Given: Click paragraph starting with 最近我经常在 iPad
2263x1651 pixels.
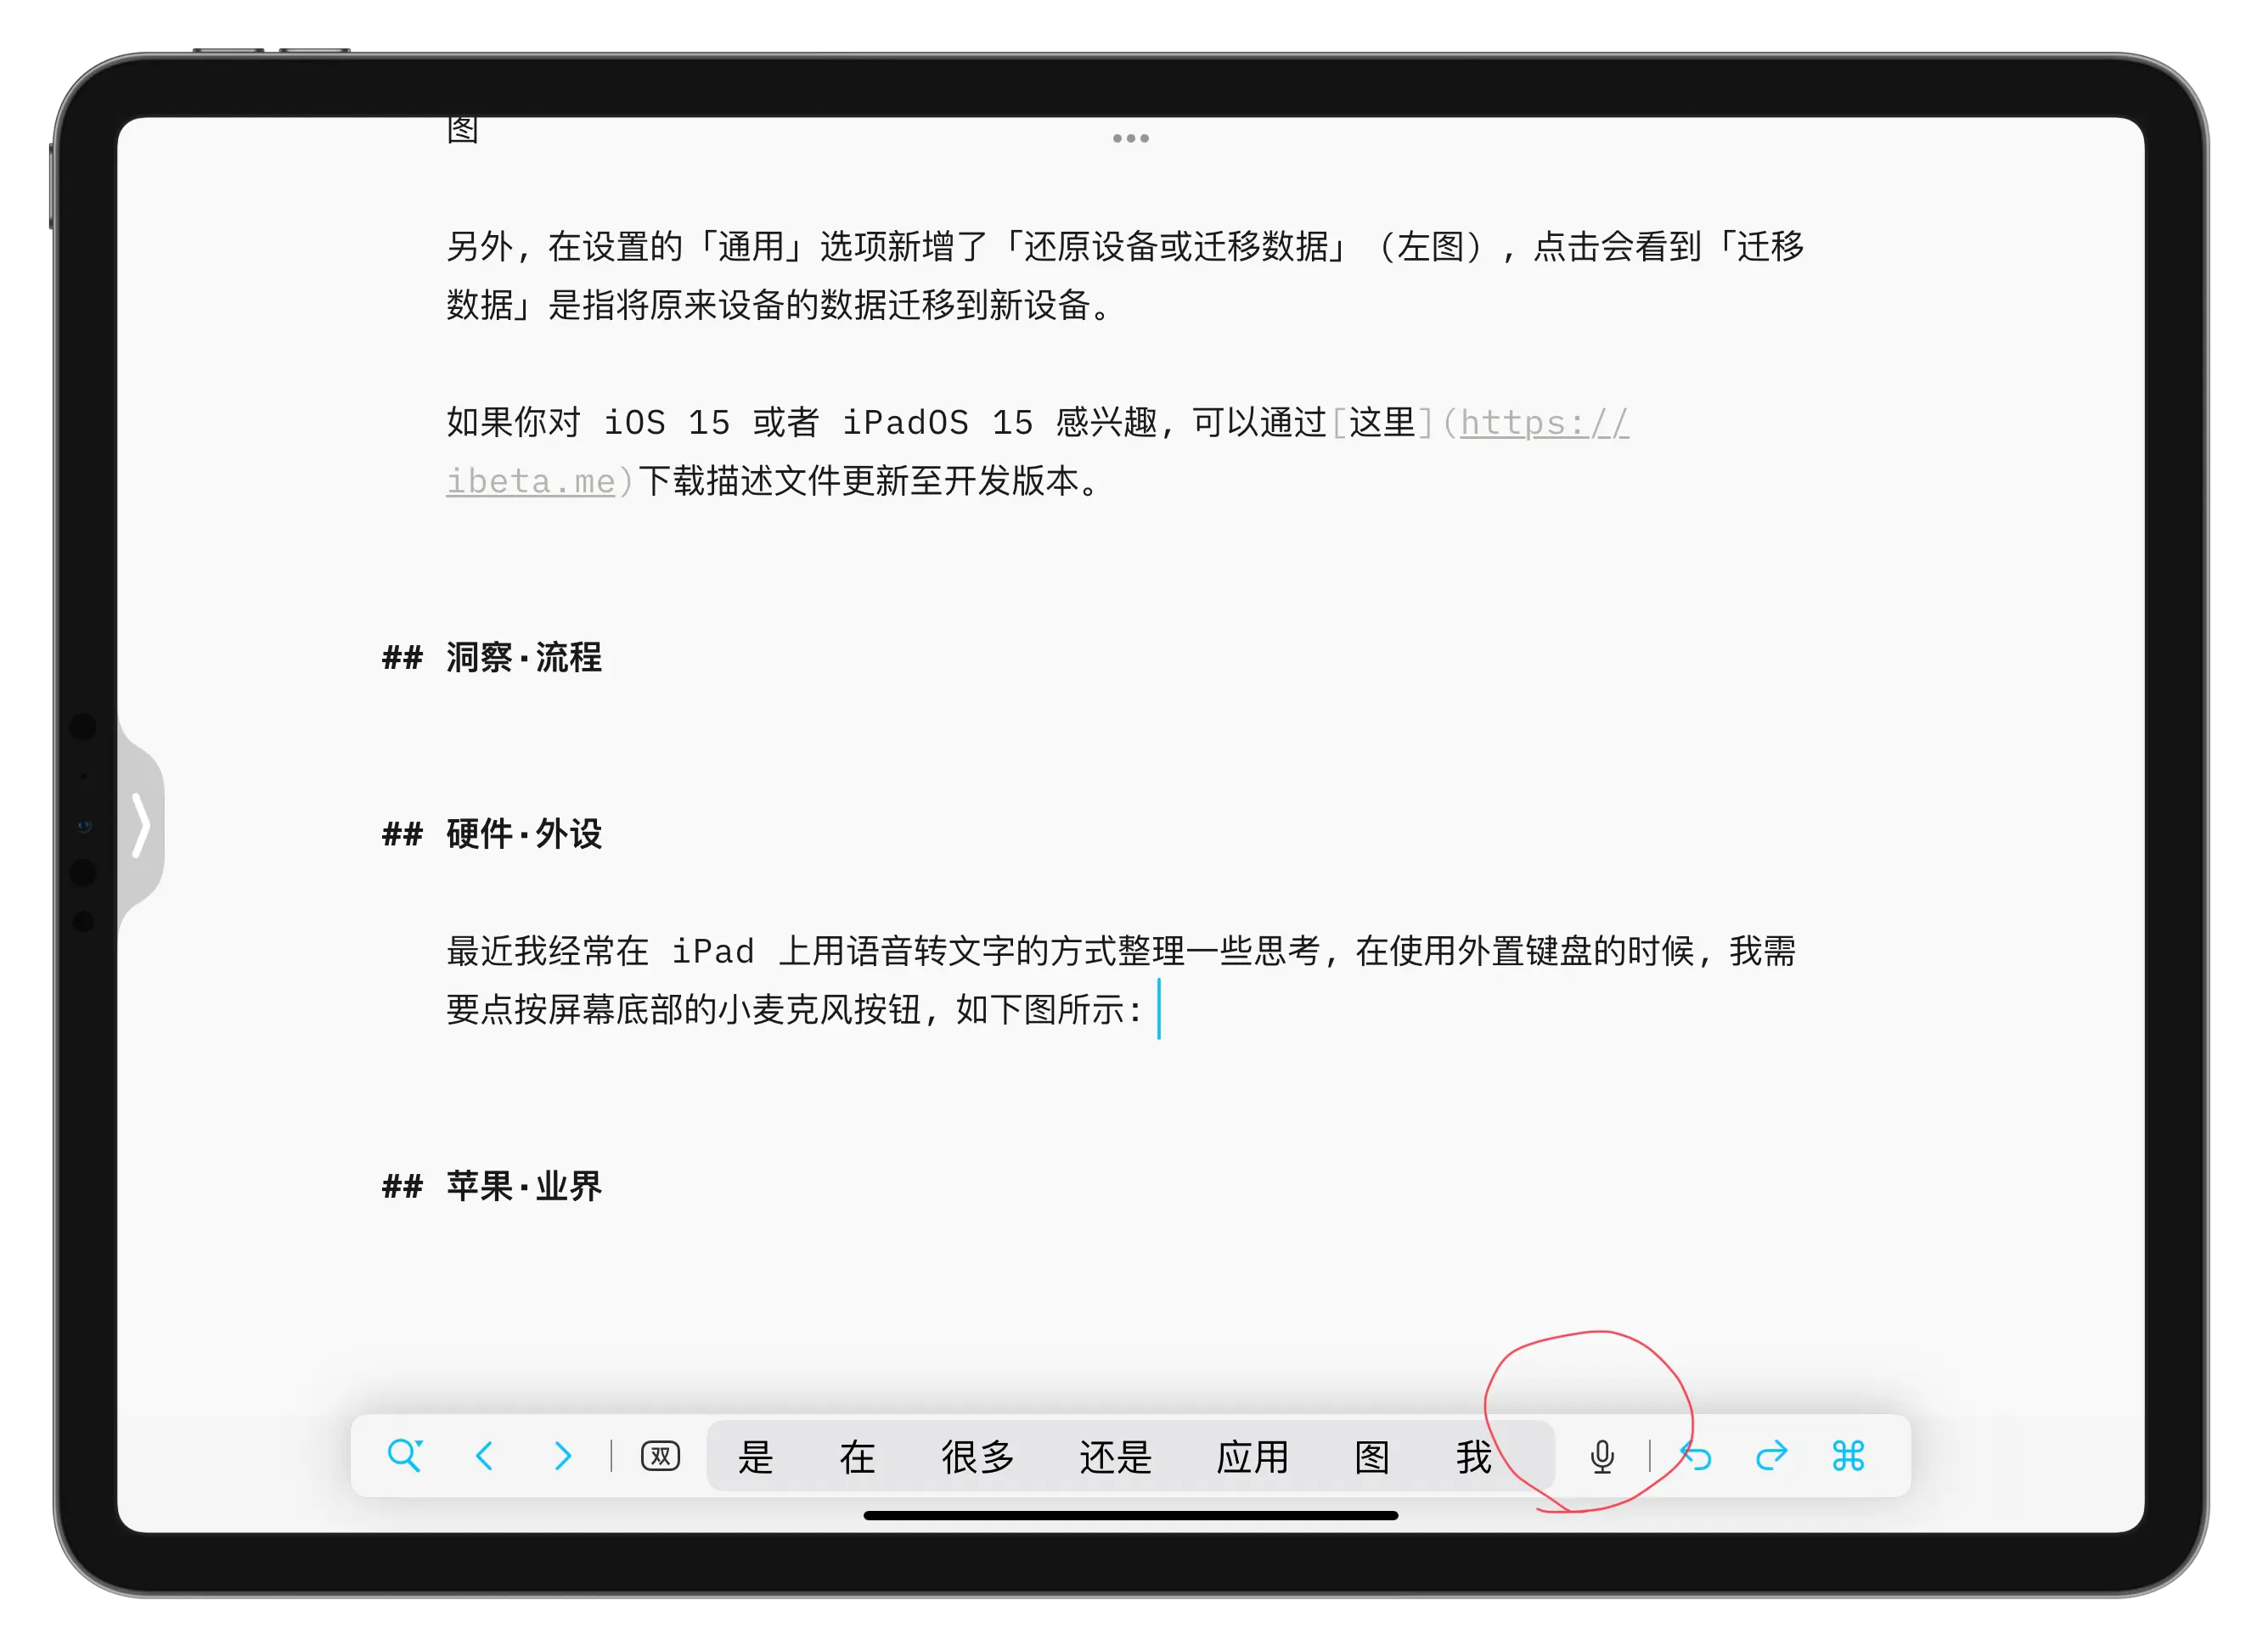Looking at the screenshot, I should click(1122, 980).
